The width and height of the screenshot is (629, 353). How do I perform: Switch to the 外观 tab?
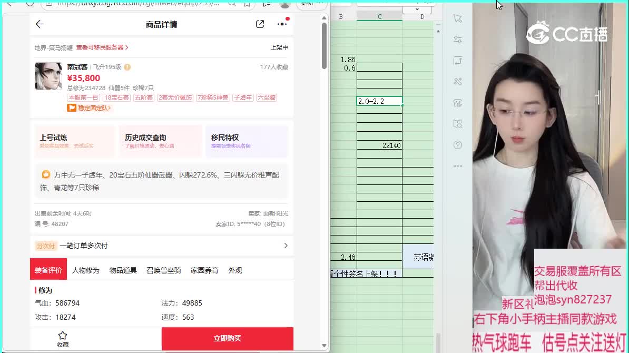coord(235,270)
